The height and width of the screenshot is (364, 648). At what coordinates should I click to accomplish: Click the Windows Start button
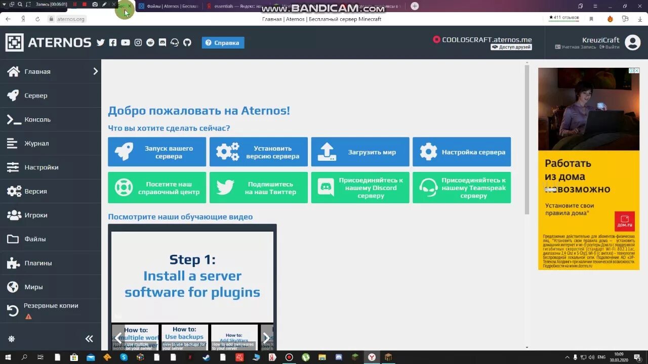(x=8, y=357)
